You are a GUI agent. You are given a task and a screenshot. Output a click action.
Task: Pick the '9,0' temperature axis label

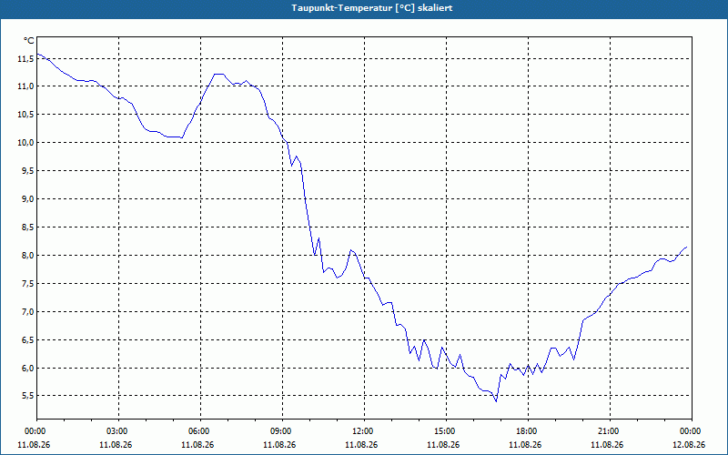pyautogui.click(x=27, y=198)
